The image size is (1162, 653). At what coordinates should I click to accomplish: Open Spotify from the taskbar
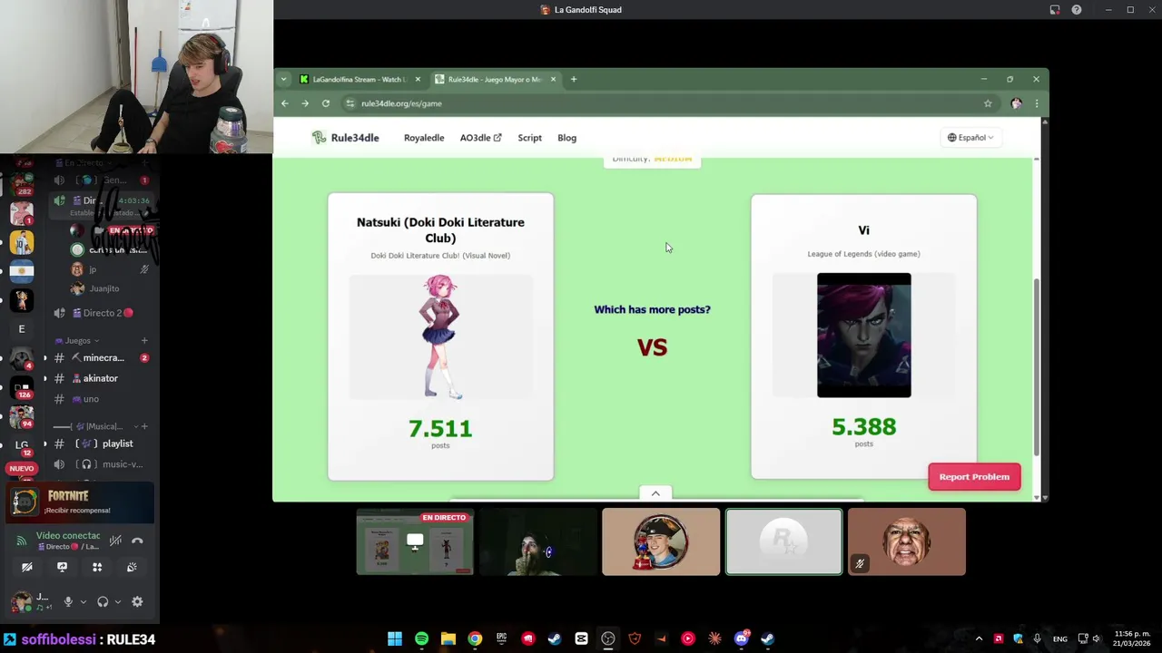click(x=421, y=639)
